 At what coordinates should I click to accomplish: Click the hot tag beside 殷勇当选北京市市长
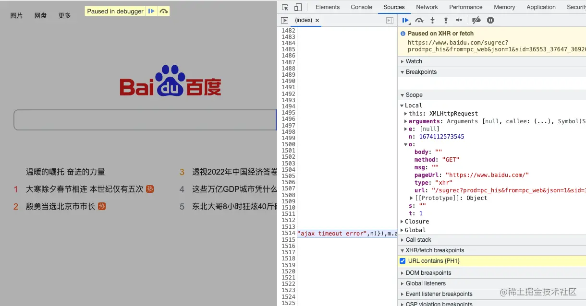click(102, 206)
